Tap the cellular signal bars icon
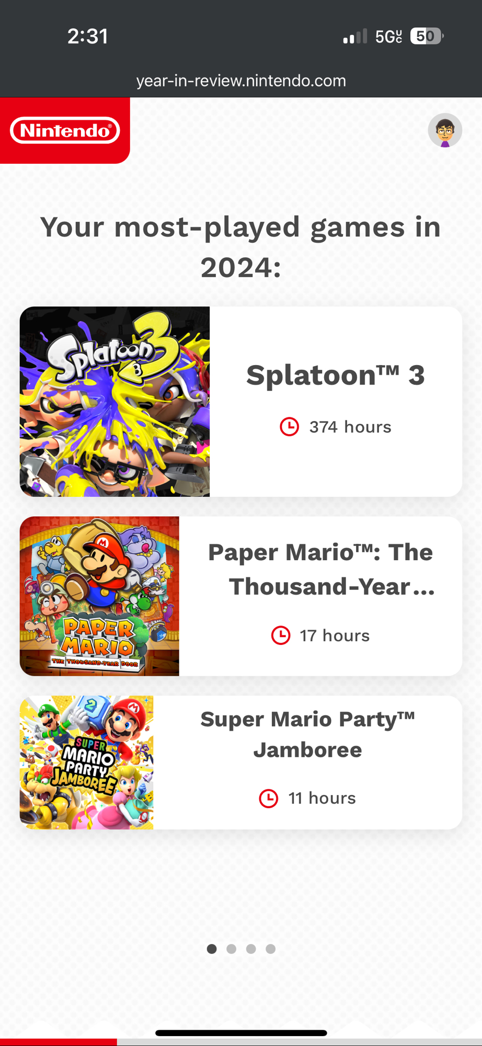The image size is (482, 1046). click(x=355, y=37)
